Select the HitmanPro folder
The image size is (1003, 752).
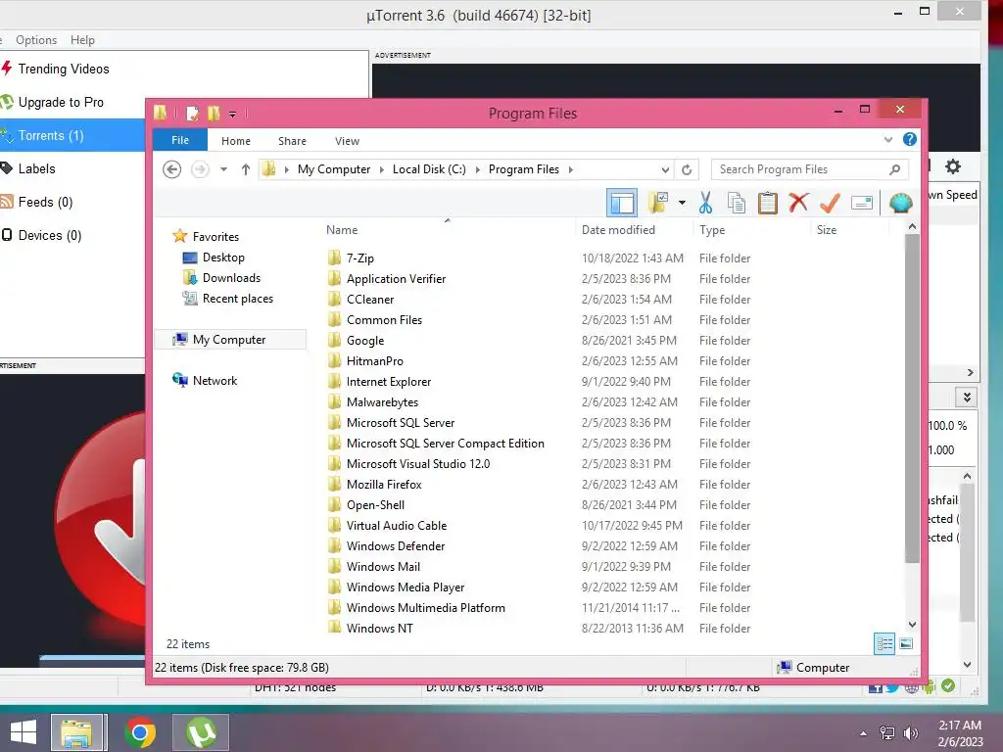click(x=374, y=360)
